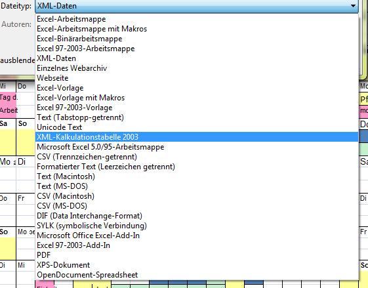The image size is (368, 288).
Task: Pick Excel 97-2003-Vorlage entry
Action: [197, 108]
